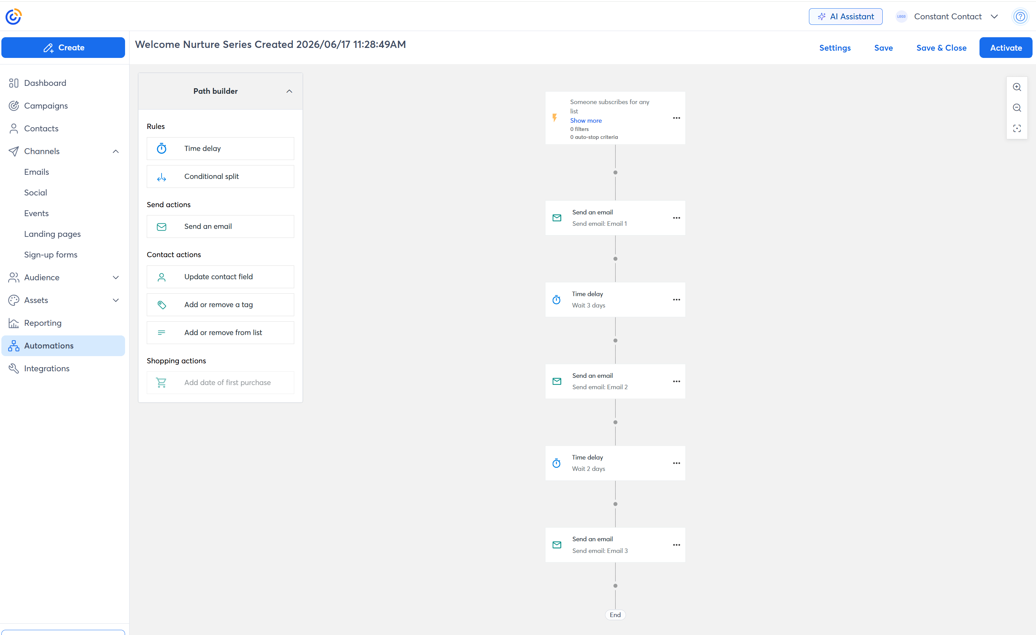Collapse the Path builder panel
1036x635 pixels.
[x=289, y=91]
